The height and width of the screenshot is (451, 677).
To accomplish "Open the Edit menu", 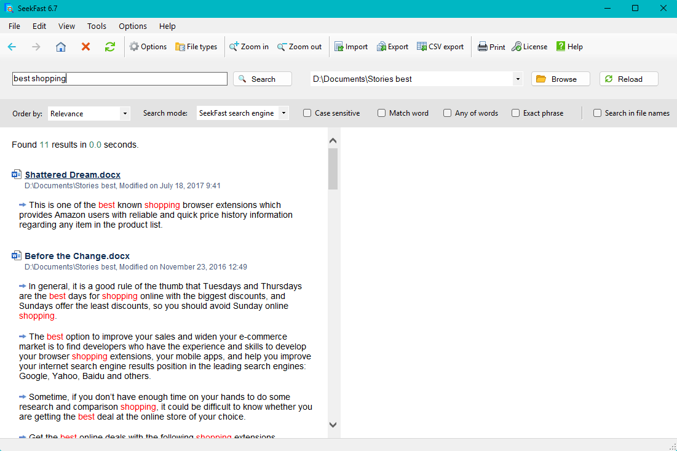I will [39, 26].
